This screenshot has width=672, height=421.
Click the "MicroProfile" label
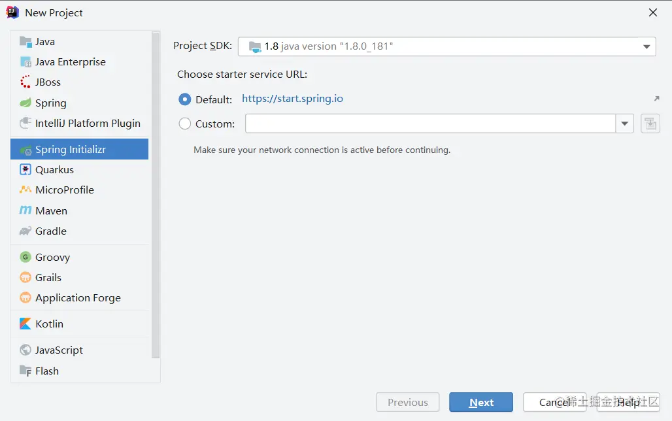[x=65, y=190]
